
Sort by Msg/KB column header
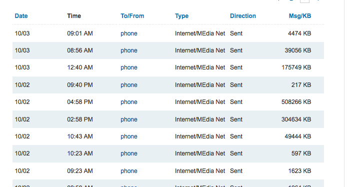pos(300,16)
